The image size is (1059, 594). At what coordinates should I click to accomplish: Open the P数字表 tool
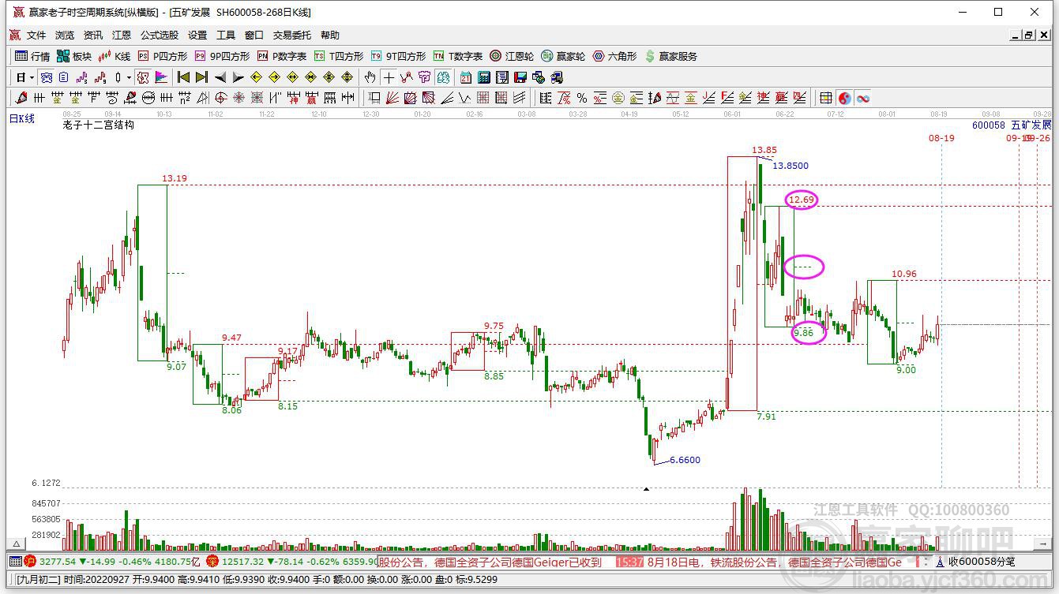(x=282, y=56)
